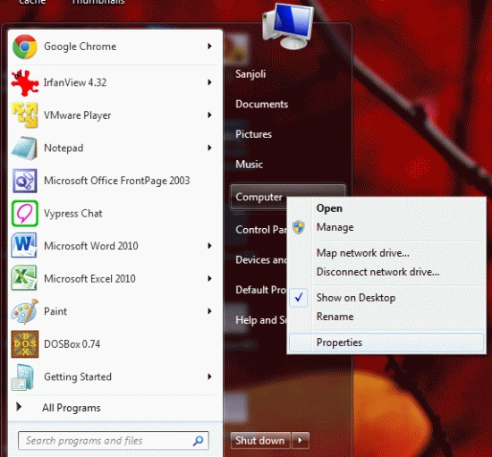Expand VMware Player jump list arrow
The image size is (492, 457).
tap(209, 115)
